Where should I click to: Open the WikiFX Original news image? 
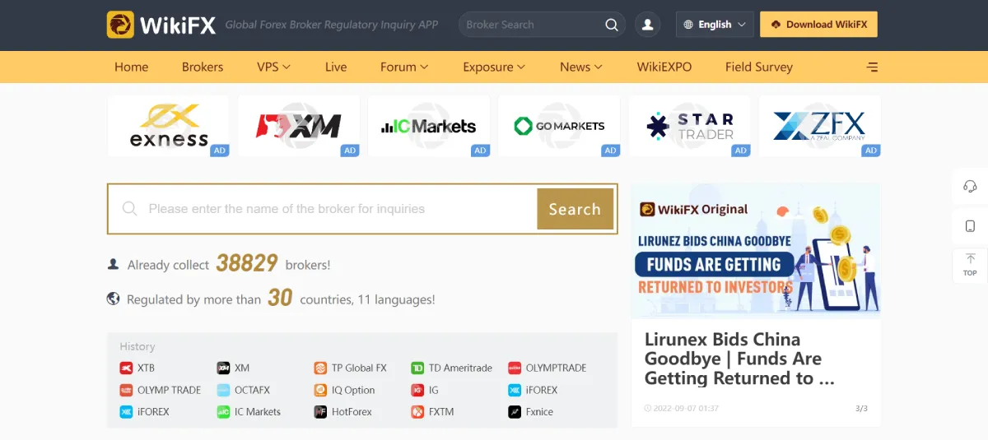tap(755, 251)
